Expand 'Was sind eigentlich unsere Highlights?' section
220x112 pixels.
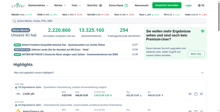click(109, 73)
